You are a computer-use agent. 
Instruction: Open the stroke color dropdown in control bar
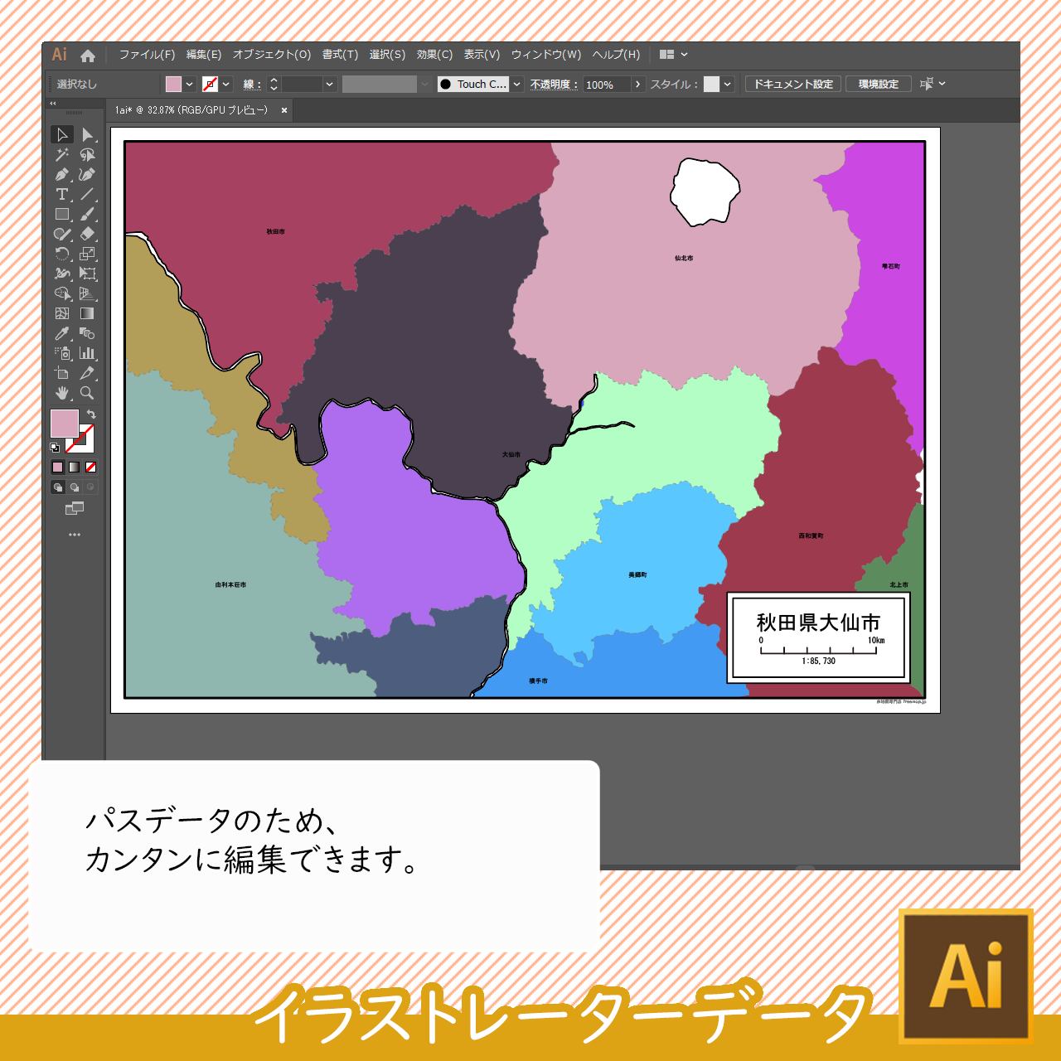226,84
